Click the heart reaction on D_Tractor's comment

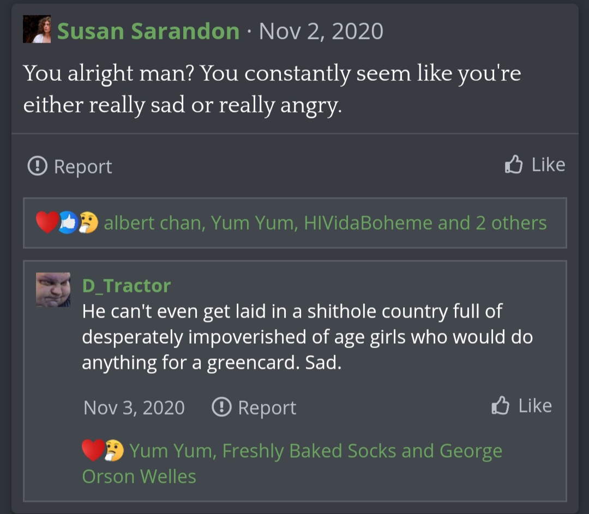coord(92,451)
